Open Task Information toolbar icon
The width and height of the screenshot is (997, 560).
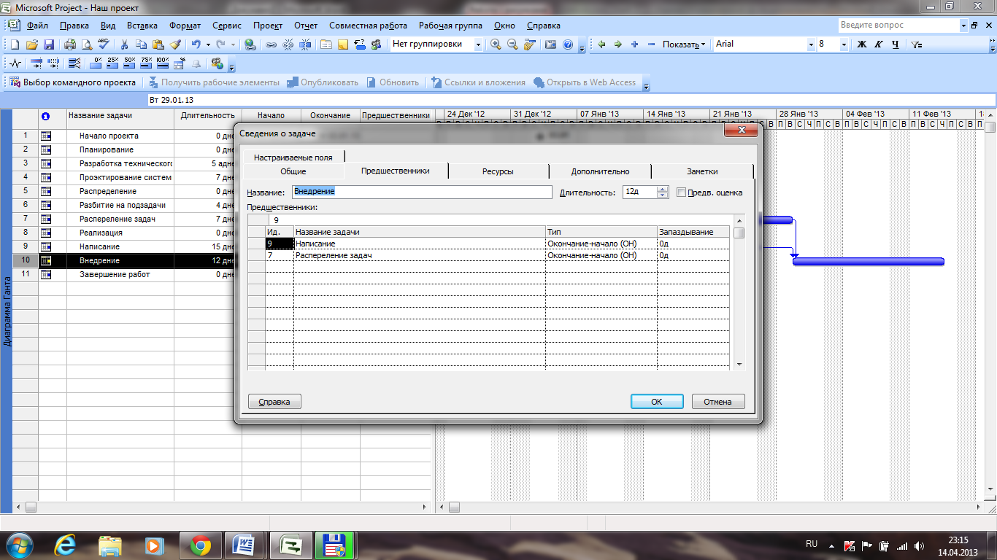pyautogui.click(x=326, y=44)
